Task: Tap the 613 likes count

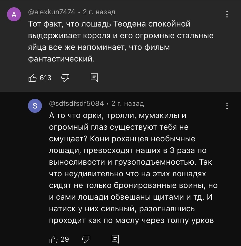Action: click(x=45, y=78)
